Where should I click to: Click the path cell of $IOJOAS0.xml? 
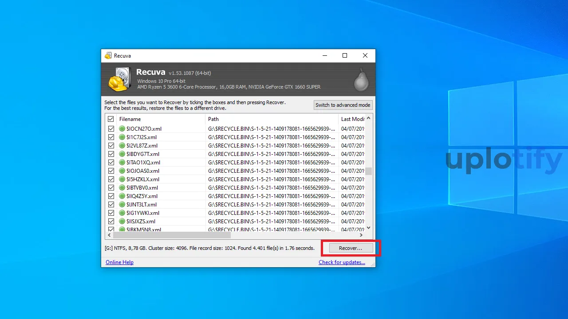272,171
